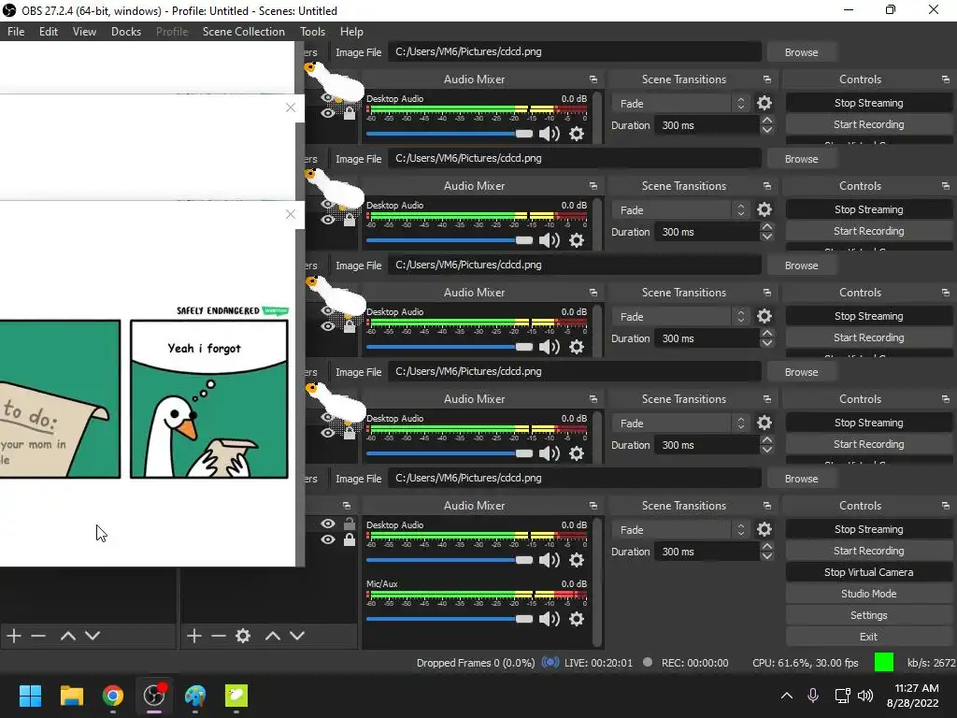The height and width of the screenshot is (718, 957).
Task: Open the Help menu
Action: (351, 32)
